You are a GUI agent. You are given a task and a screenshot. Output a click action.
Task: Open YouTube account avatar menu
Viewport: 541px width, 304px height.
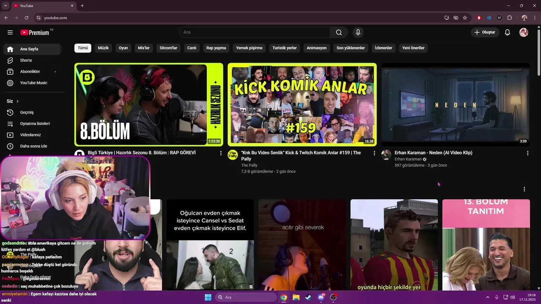[x=524, y=33]
